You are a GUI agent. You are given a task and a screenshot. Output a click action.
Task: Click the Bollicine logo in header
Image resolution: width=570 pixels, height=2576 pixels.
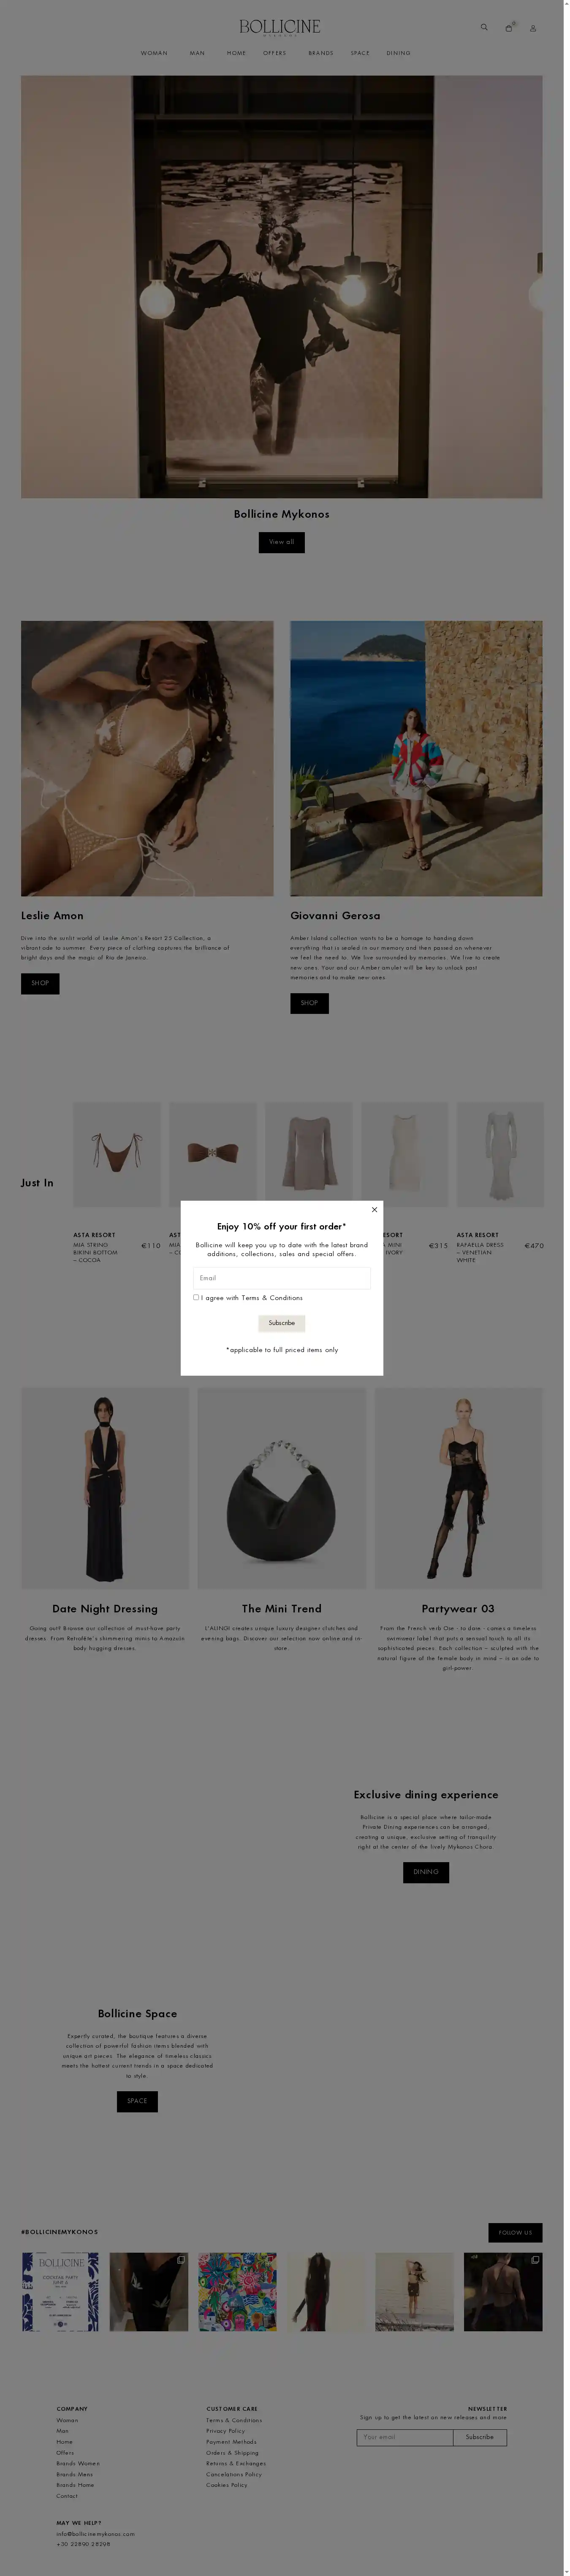click(280, 27)
